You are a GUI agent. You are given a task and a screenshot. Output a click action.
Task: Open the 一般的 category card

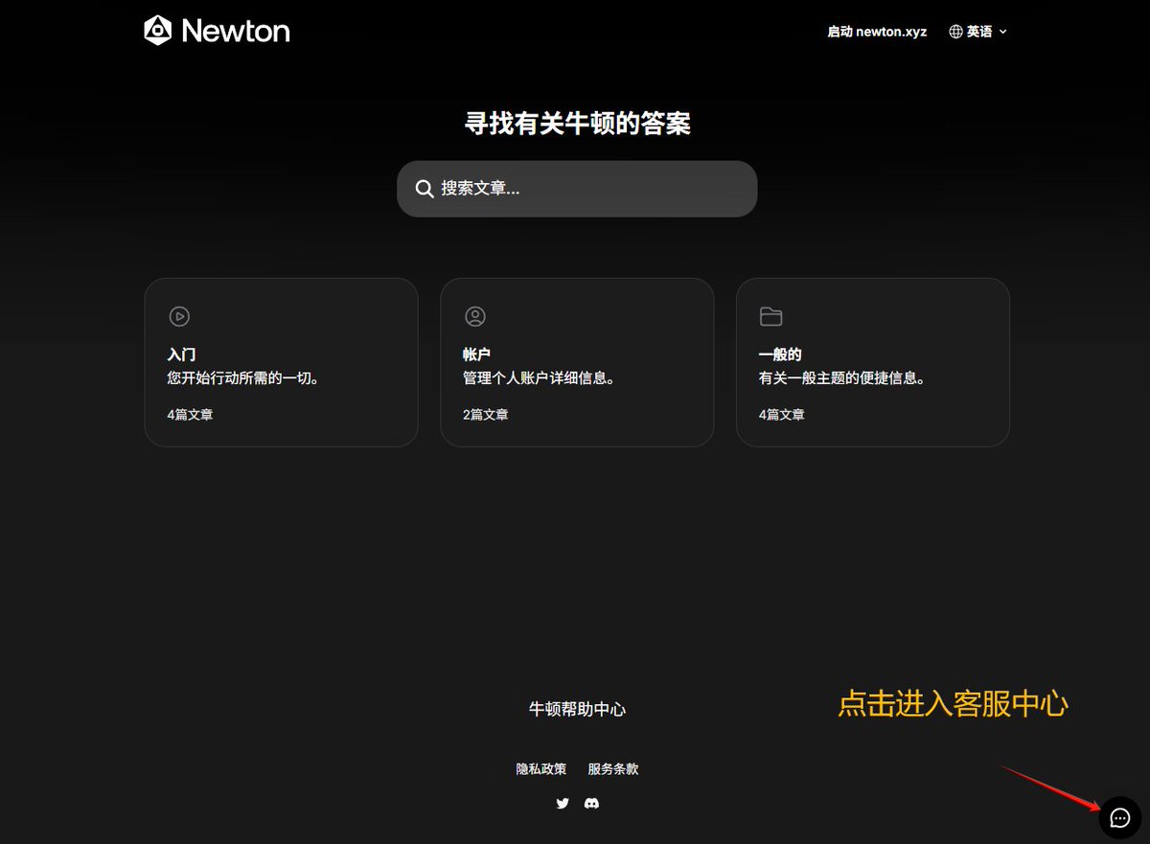(x=873, y=362)
